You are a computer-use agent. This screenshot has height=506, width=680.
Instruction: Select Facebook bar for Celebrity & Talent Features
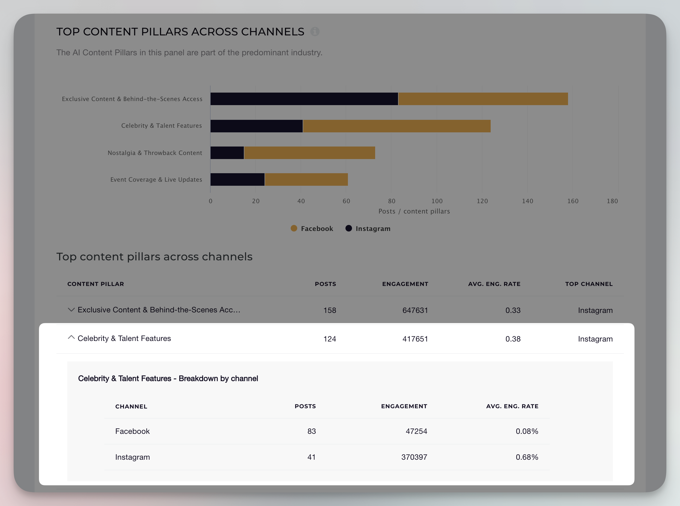click(397, 126)
